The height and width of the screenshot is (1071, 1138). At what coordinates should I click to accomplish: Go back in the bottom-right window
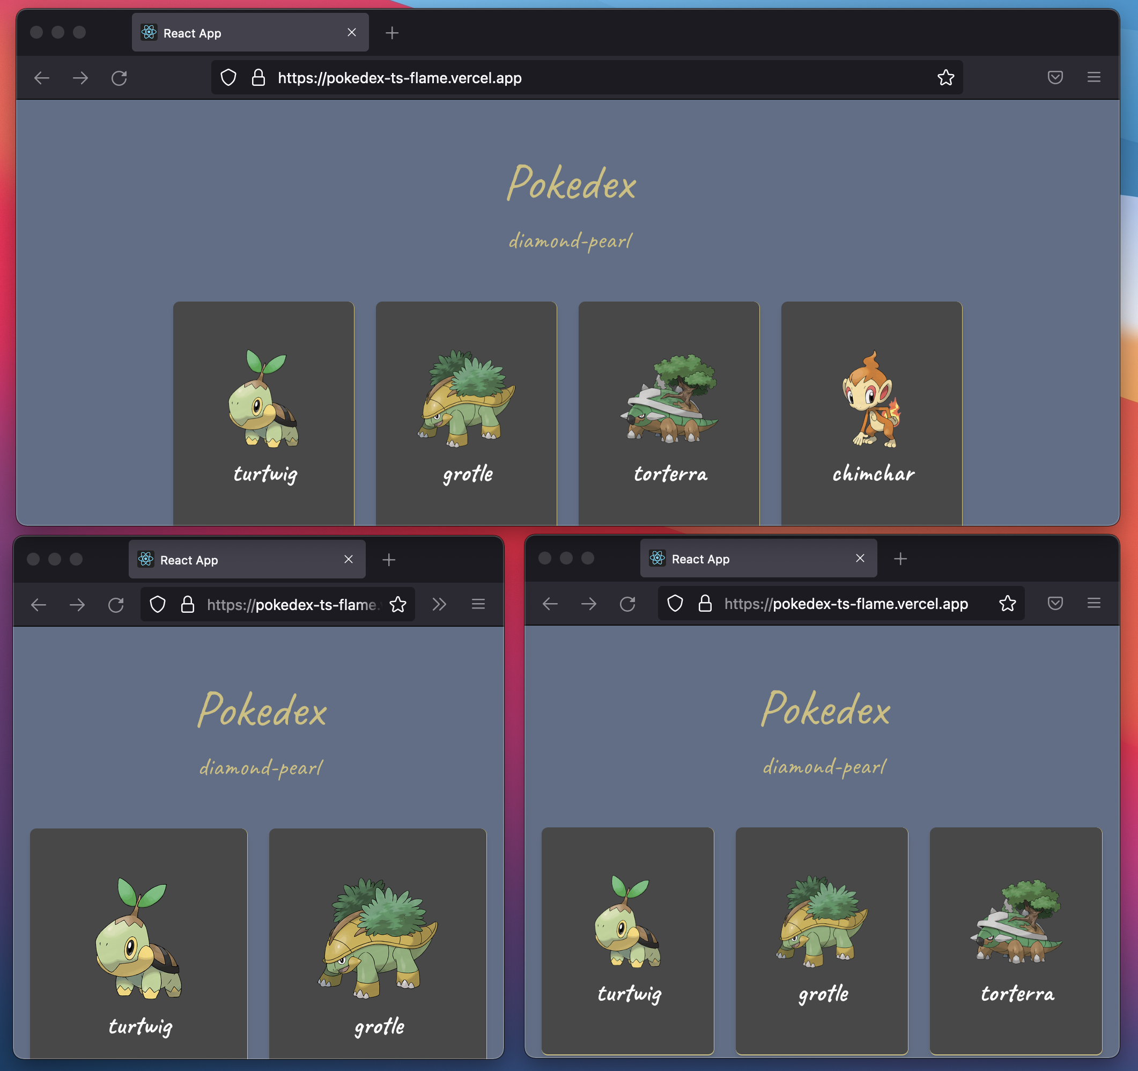tap(550, 604)
